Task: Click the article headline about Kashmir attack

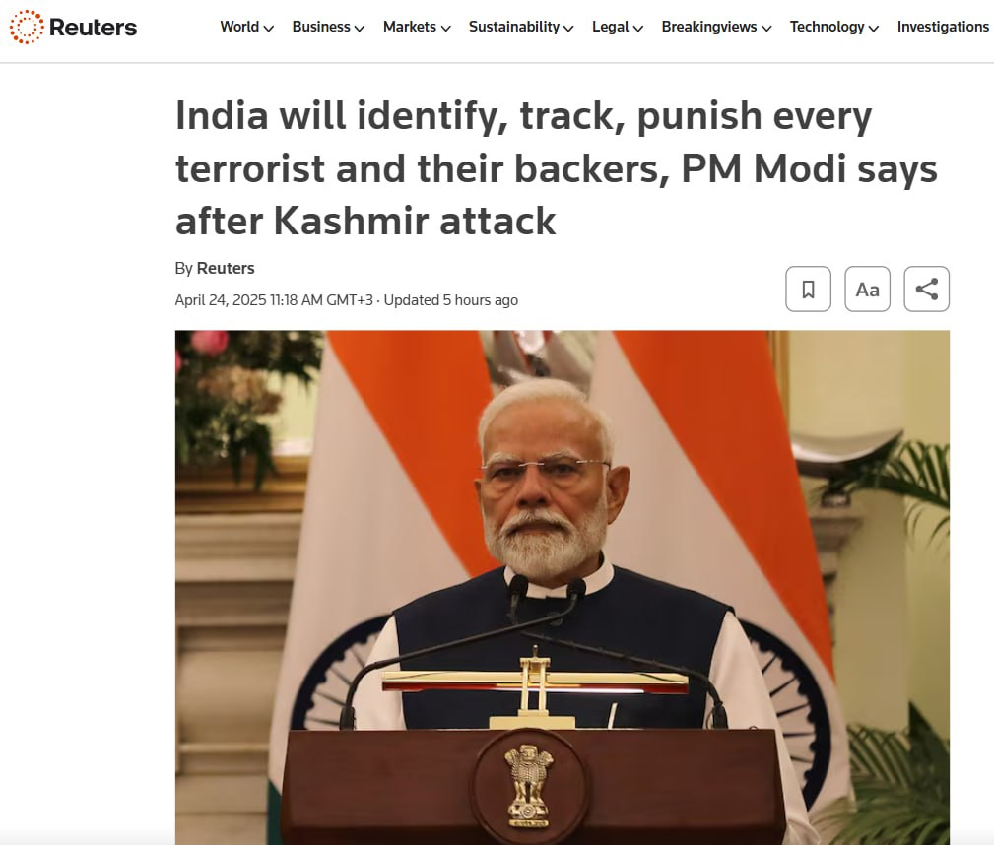Action: pos(556,168)
